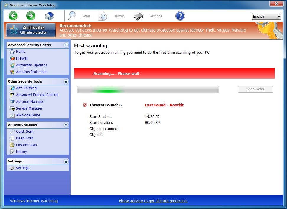Open the blue Help question mark icon
The height and width of the screenshot is (209, 287).
point(180,16)
